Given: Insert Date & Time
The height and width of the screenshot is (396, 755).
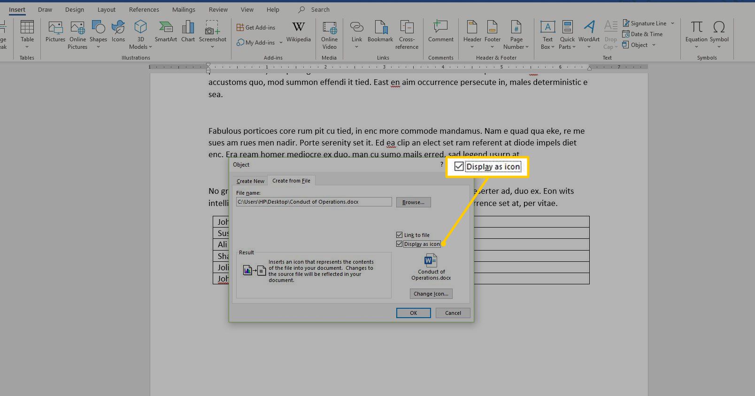Looking at the screenshot, I should pos(642,34).
